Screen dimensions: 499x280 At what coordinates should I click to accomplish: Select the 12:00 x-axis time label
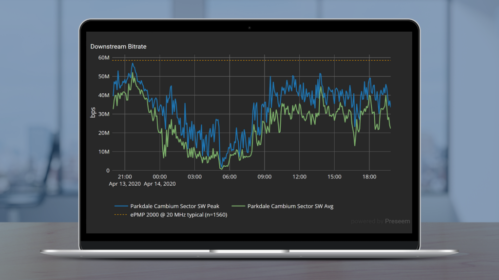coord(299,177)
